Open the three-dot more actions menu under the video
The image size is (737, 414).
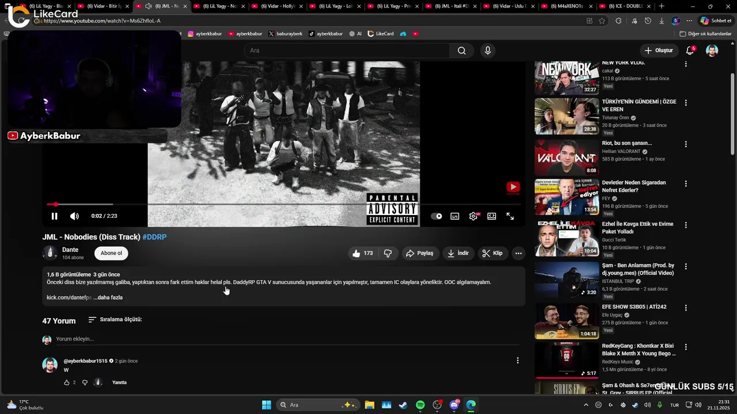pos(518,253)
